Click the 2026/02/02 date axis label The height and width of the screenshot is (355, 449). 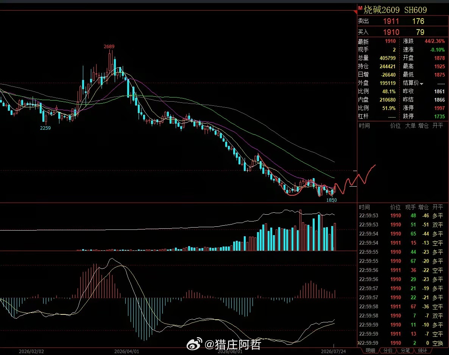31,351
